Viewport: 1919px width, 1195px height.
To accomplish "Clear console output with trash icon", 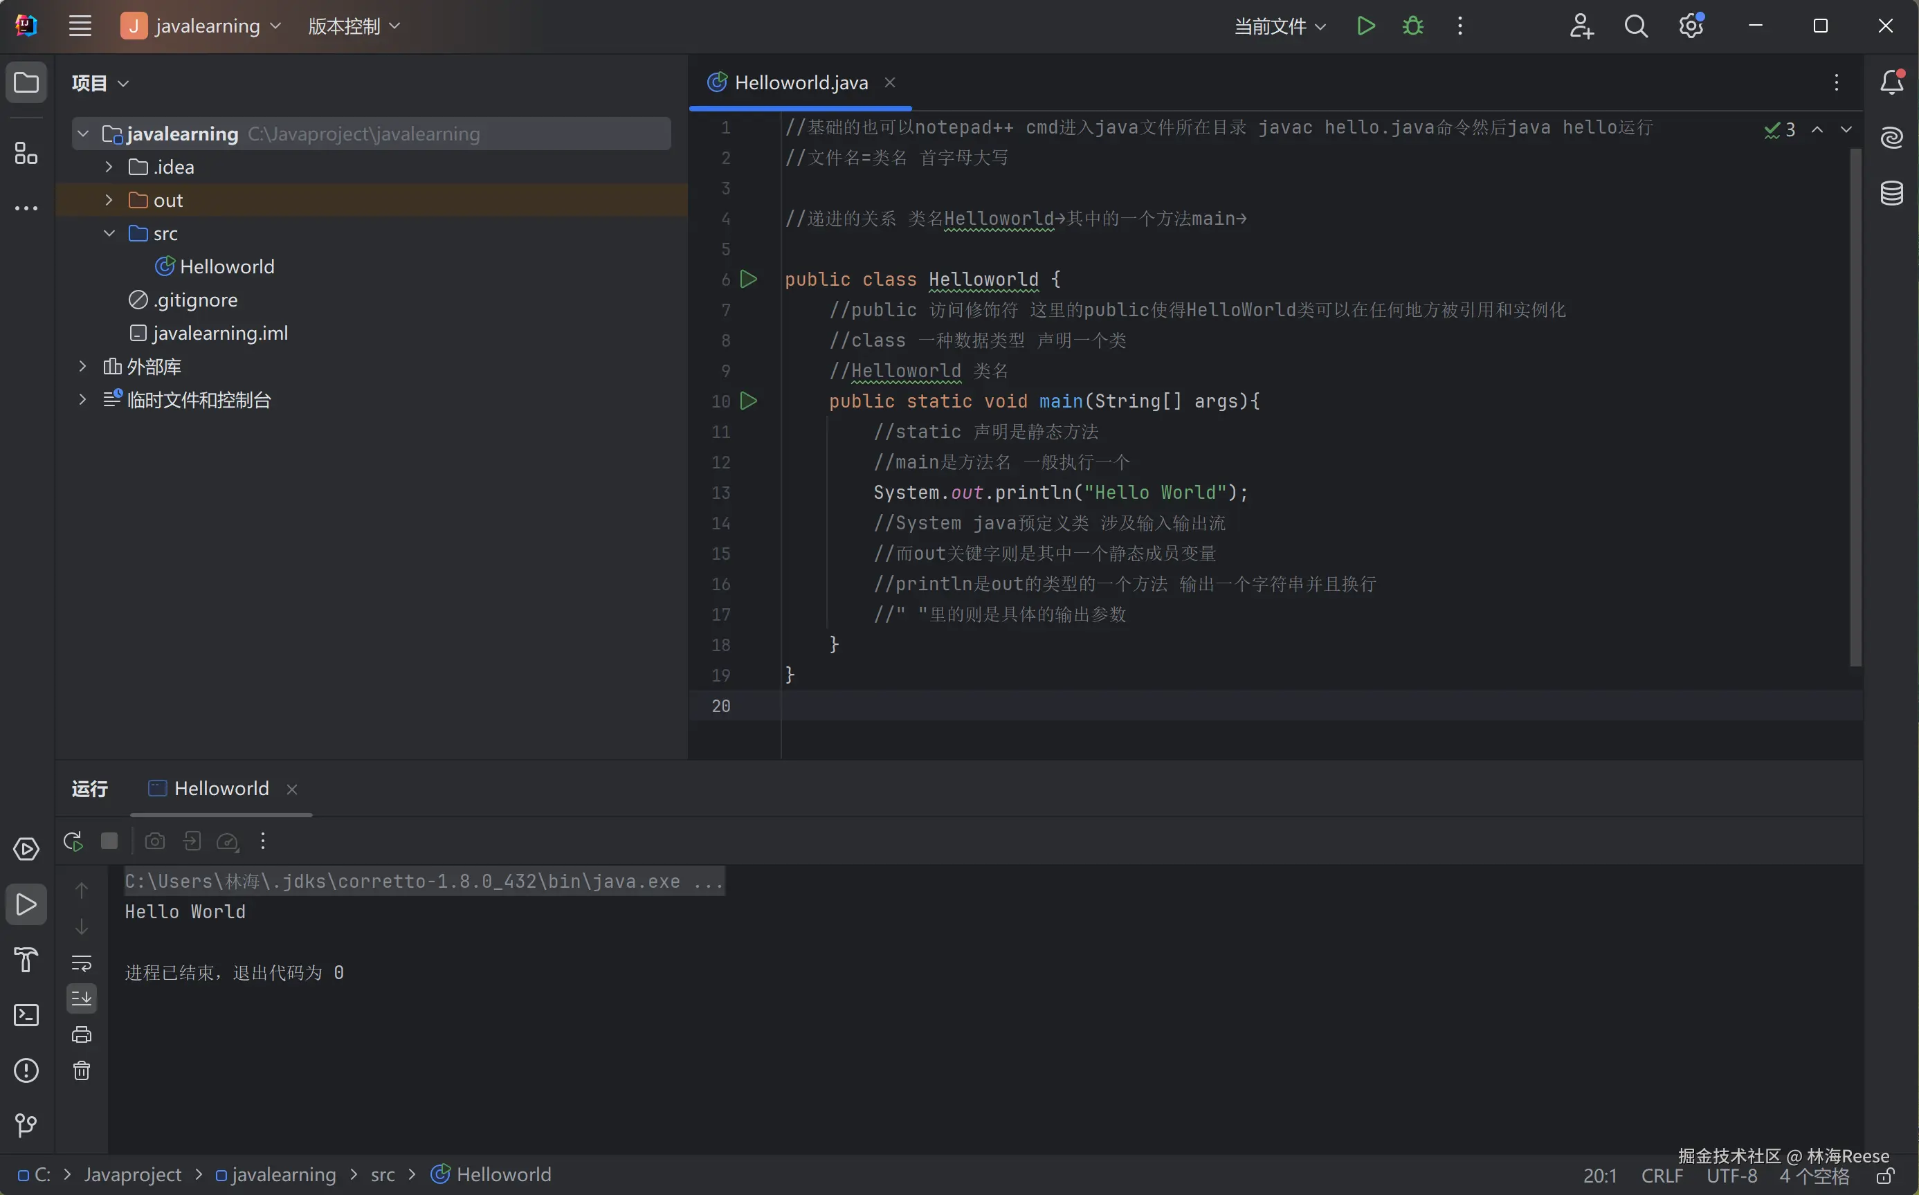I will point(82,1071).
